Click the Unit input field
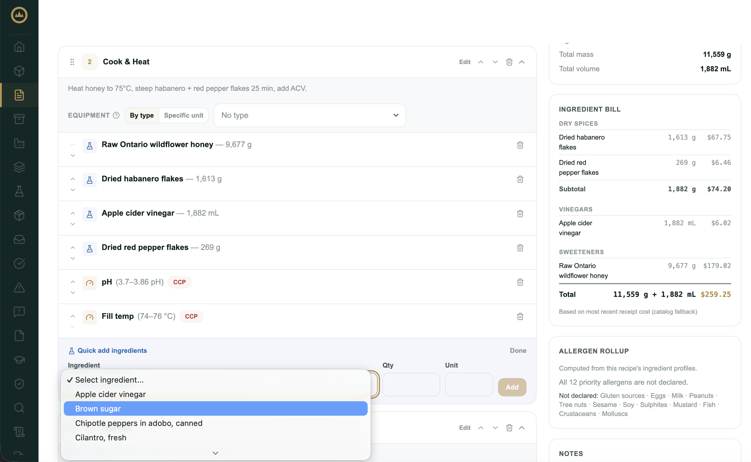 (469, 384)
